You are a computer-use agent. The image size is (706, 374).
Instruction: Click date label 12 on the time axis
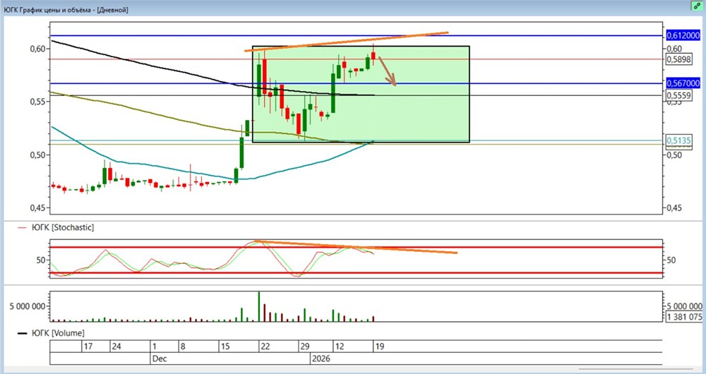pos(339,347)
